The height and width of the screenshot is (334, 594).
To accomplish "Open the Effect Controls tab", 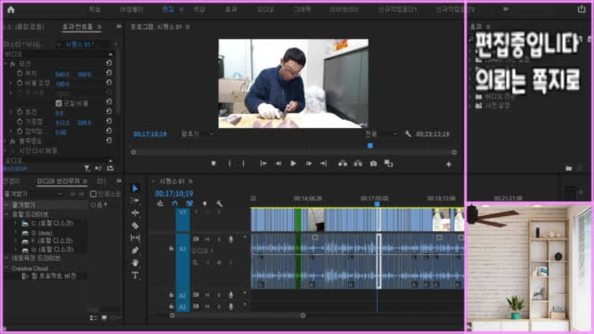I will [77, 27].
